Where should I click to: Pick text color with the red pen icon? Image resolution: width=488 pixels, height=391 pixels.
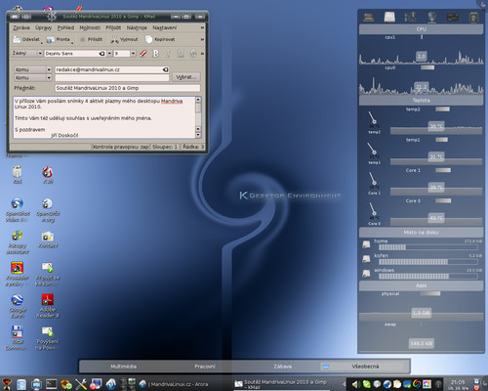pyautogui.click(x=143, y=54)
